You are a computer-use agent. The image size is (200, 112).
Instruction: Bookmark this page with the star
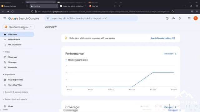(x=172, y=12)
